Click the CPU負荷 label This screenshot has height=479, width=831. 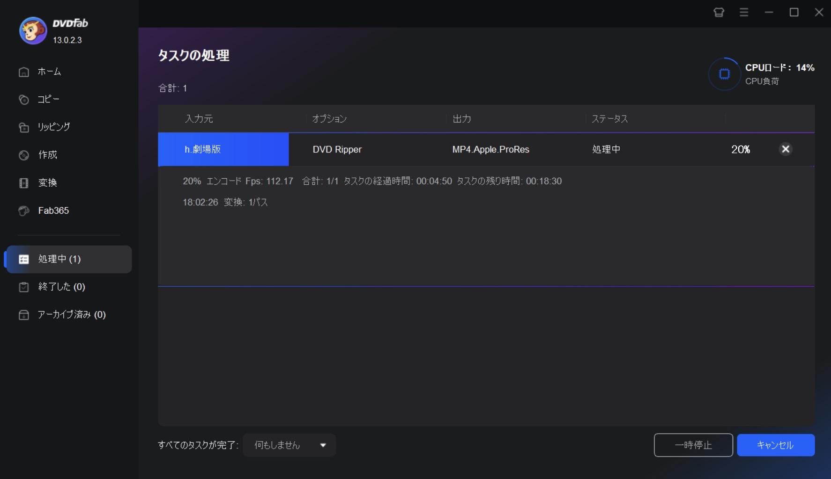click(x=762, y=81)
